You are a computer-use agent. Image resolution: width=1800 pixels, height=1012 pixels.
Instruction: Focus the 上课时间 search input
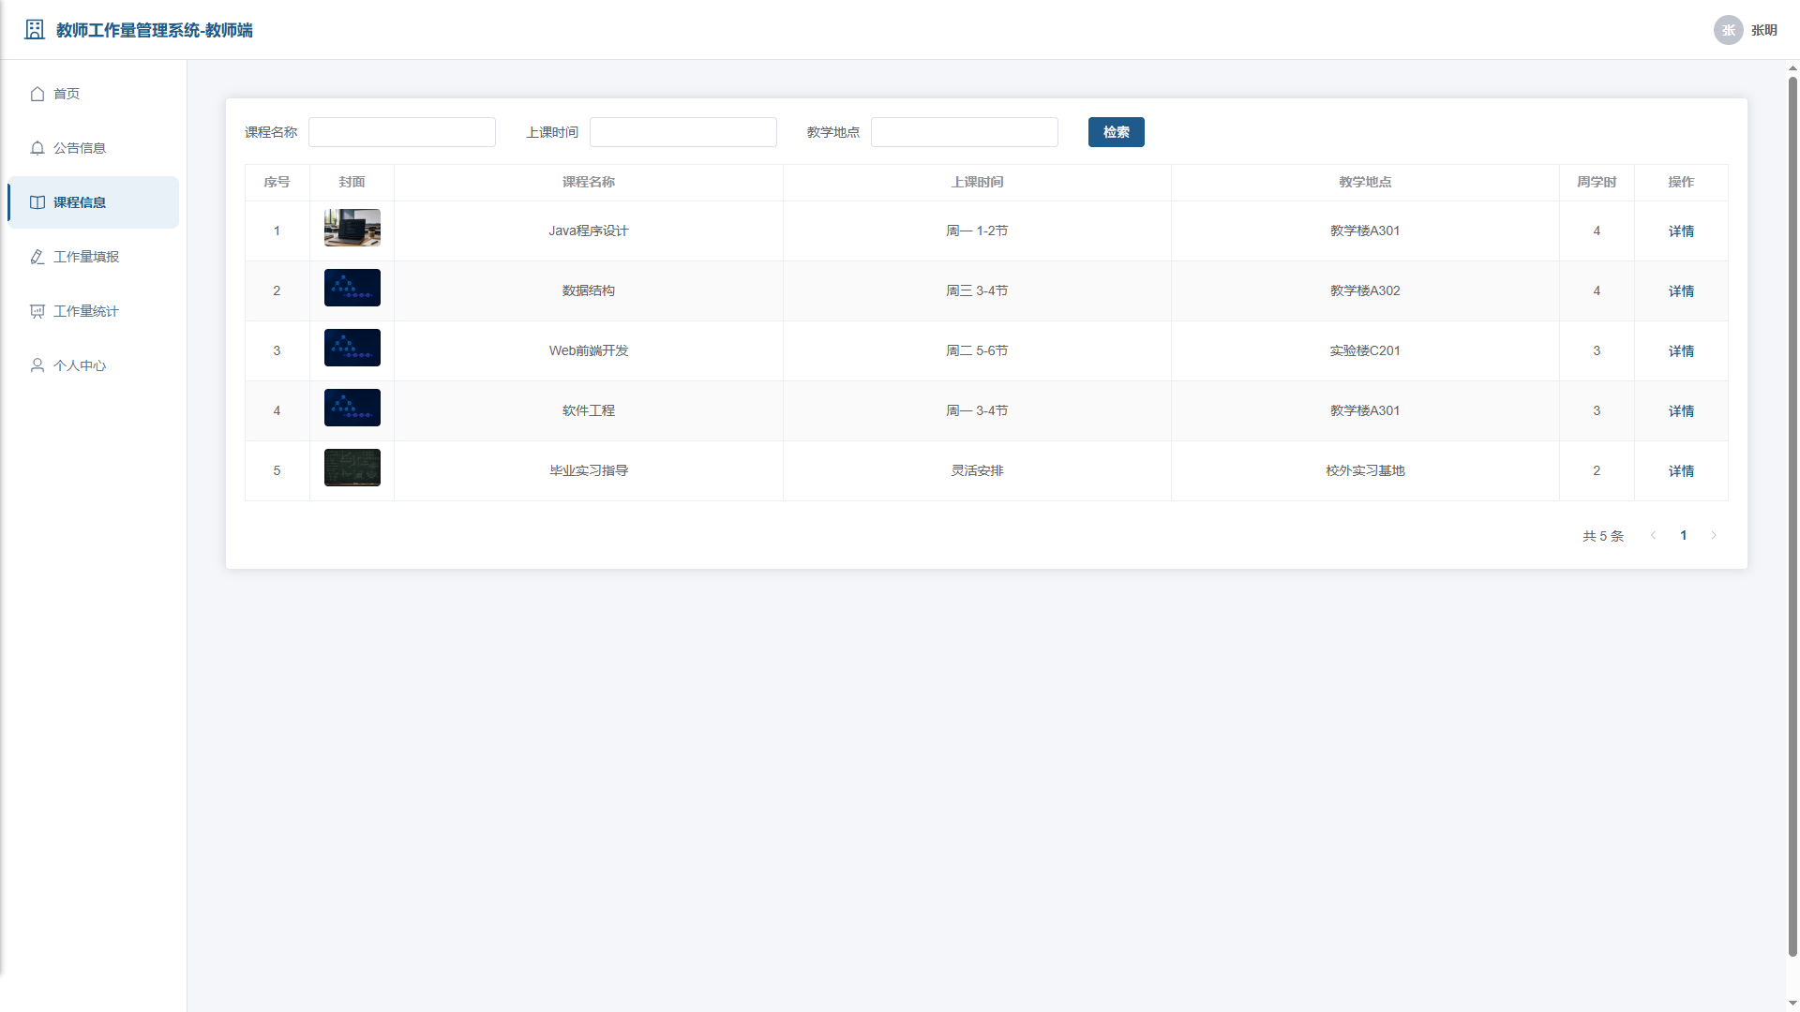pyautogui.click(x=683, y=132)
